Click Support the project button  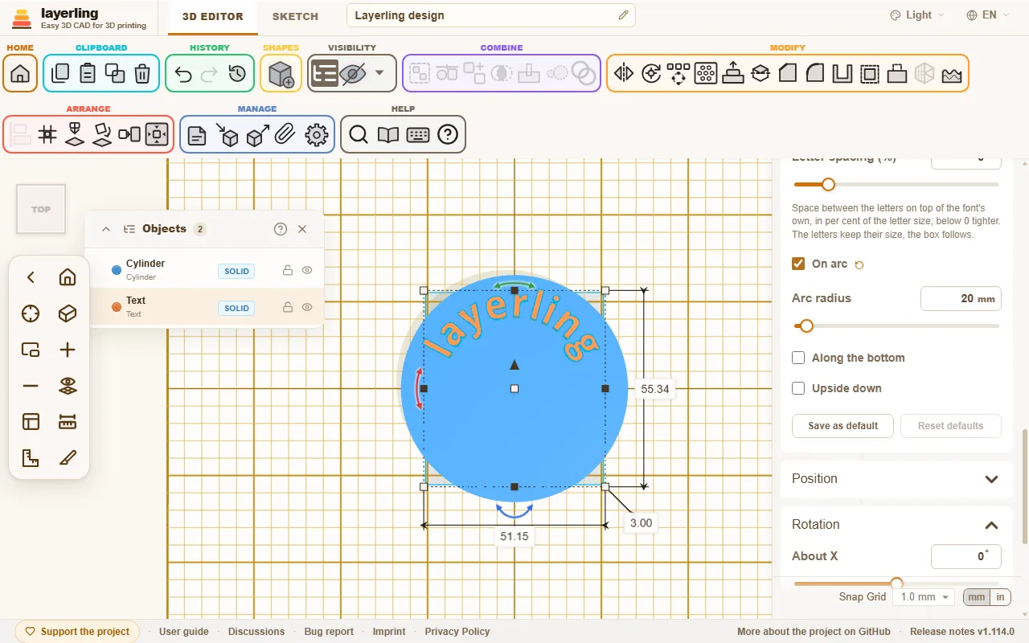[77, 632]
